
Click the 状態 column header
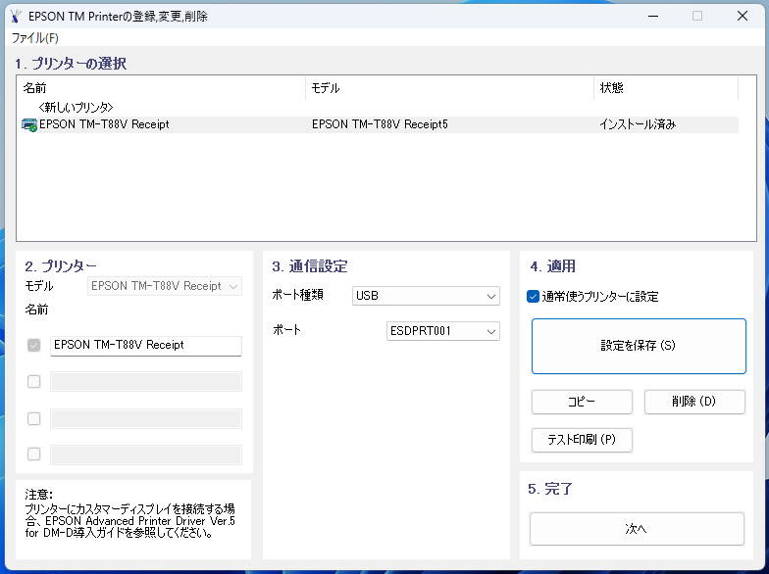(674, 88)
